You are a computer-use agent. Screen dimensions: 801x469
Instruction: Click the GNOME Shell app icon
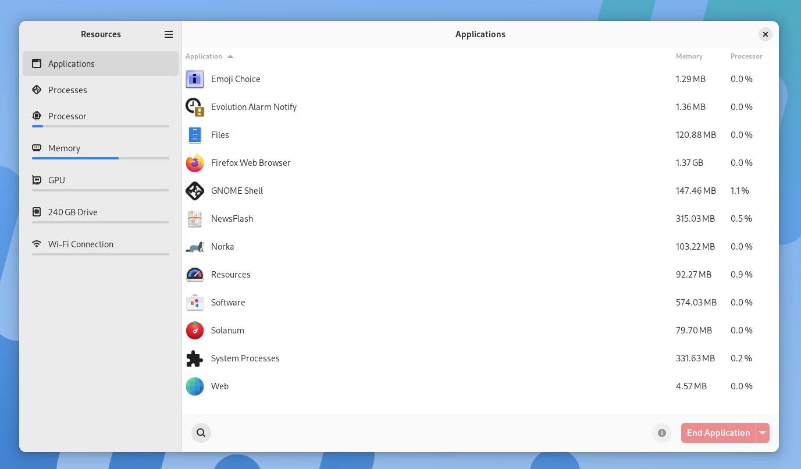[195, 191]
